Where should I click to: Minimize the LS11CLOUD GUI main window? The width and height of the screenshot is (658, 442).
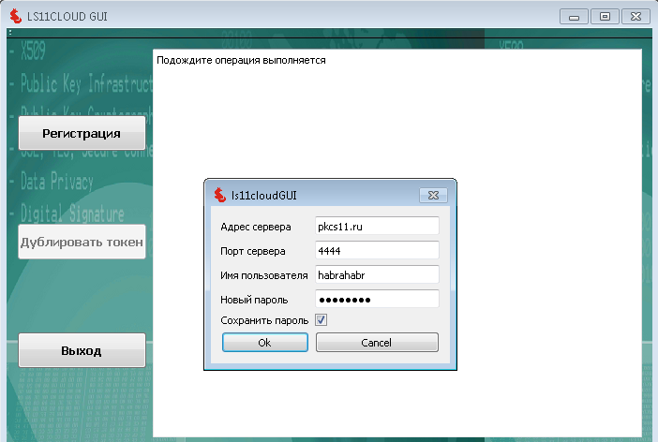[574, 17]
